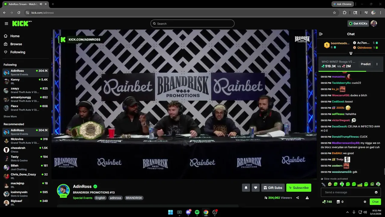385x217 pixels.
Task: Click username DonaldTrumpFitness in chat
Action: (x=345, y=137)
